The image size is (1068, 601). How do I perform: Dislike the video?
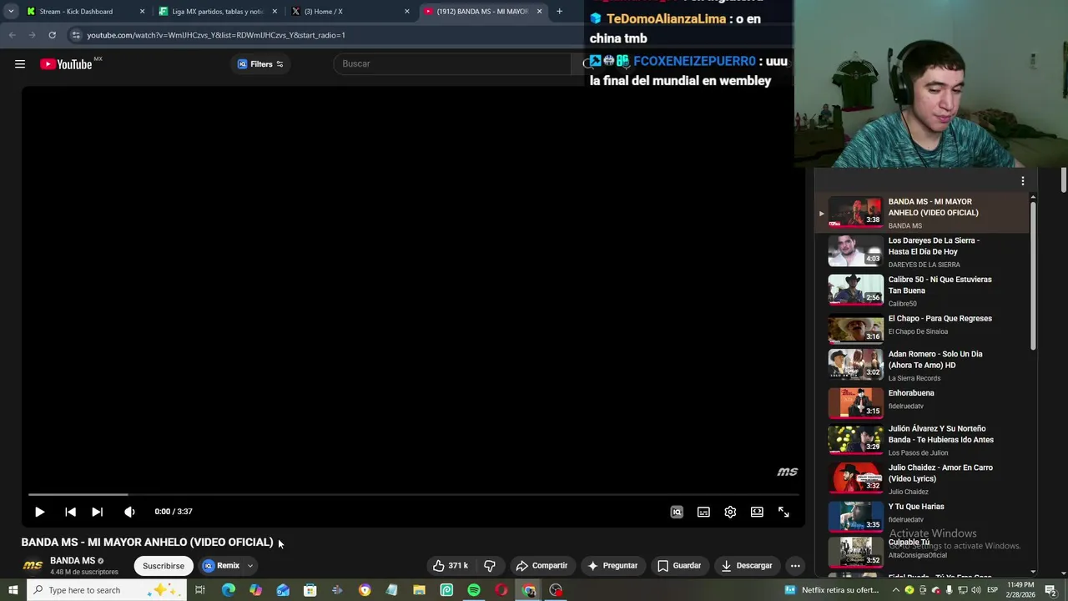pos(490,566)
